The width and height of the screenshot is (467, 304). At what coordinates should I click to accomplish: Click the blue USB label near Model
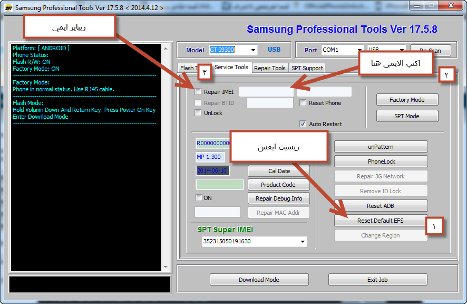pos(274,50)
